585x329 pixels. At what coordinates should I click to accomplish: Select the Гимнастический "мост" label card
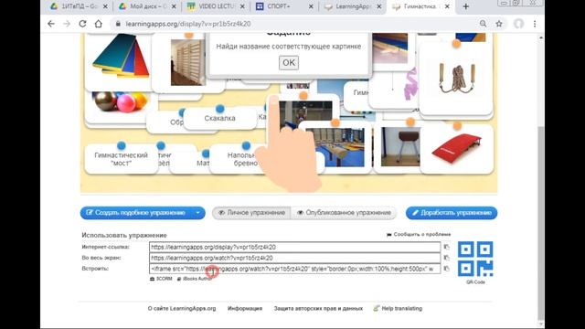point(121,159)
